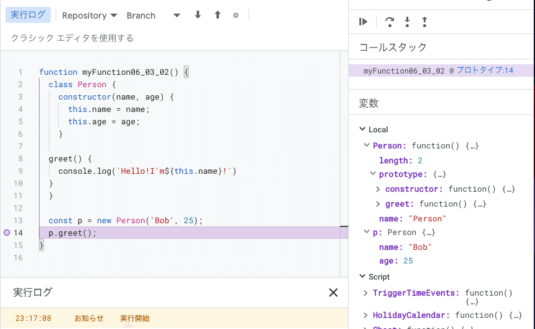This screenshot has width=535, height=329.
Task: Click the step out debugger icon
Action: [x=424, y=22]
